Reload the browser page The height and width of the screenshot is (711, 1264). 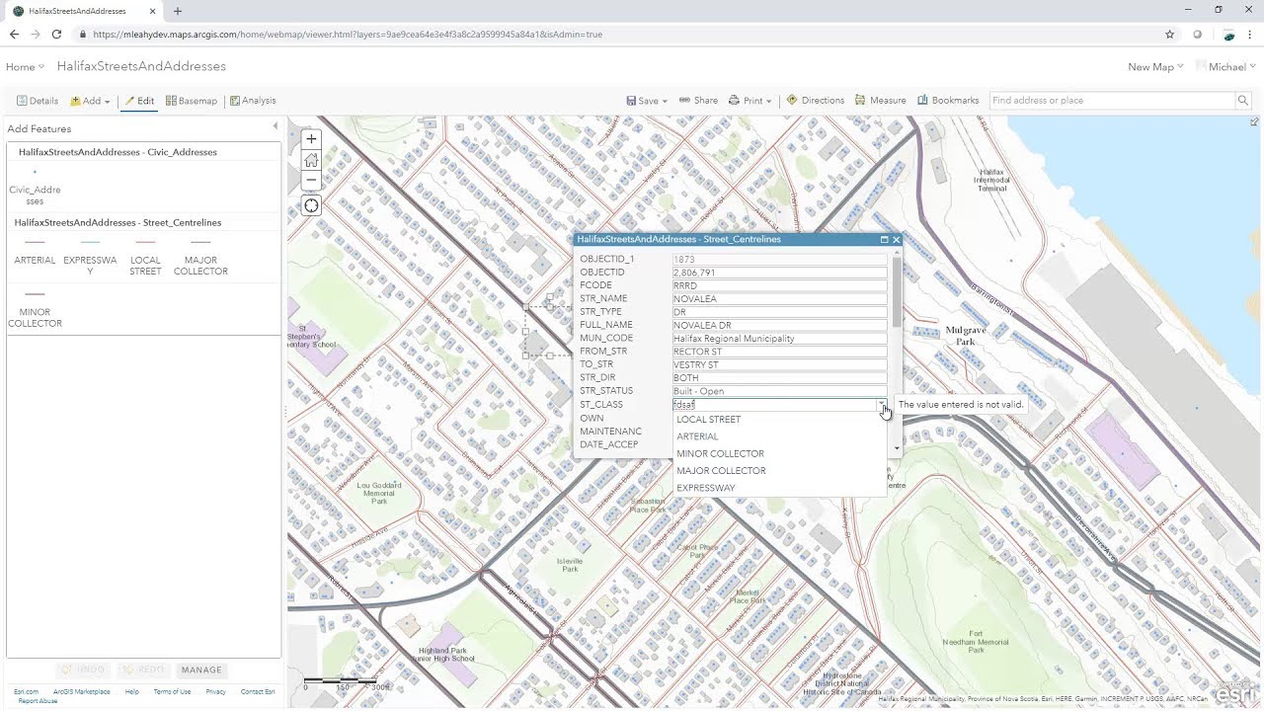pyautogui.click(x=56, y=34)
